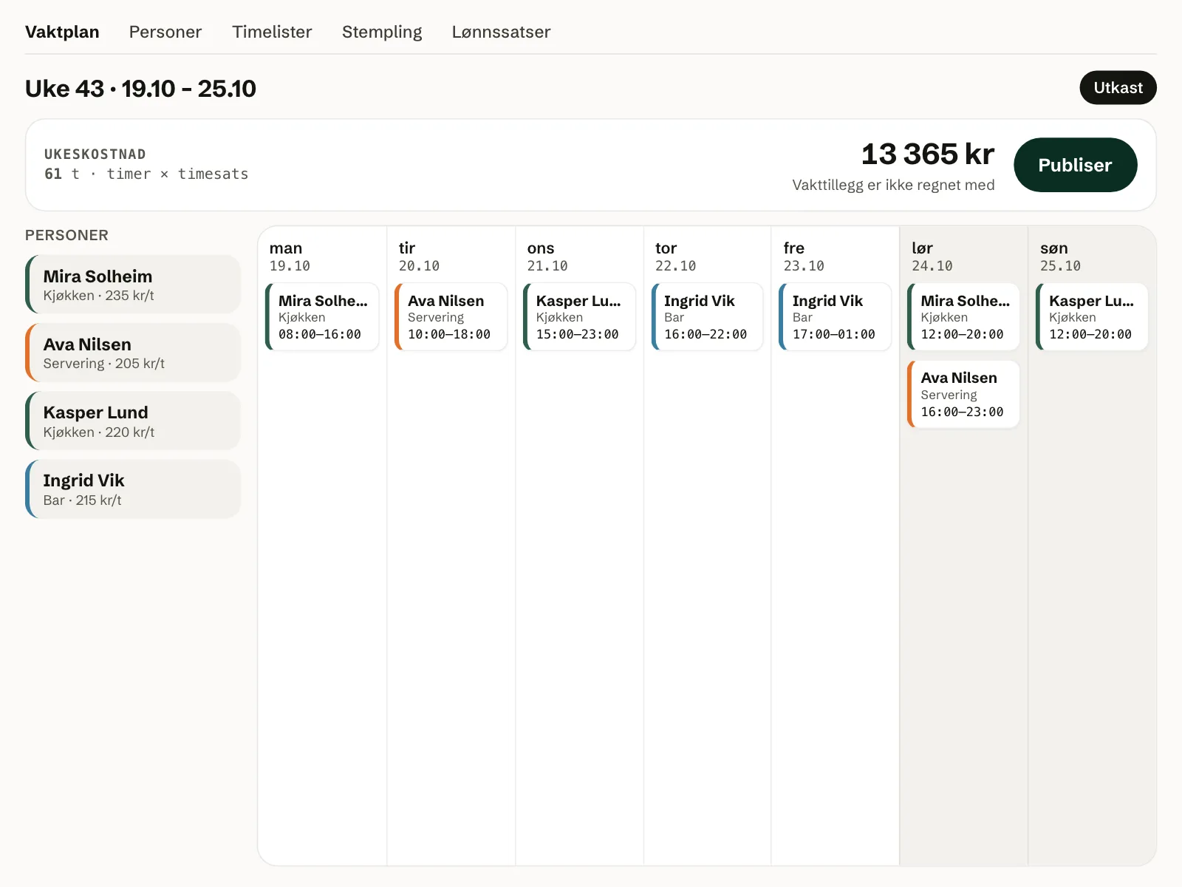Open the Vaktplan tab
This screenshot has width=1182, height=887.
(62, 32)
